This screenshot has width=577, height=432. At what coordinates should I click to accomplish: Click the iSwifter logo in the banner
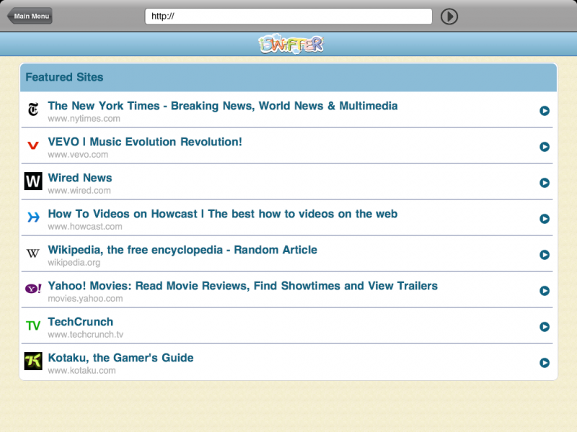click(x=291, y=45)
